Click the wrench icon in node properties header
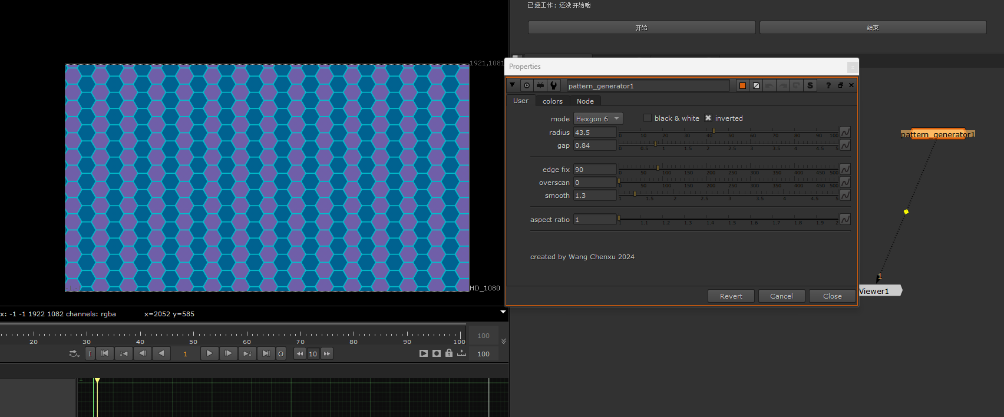1004x417 pixels. pos(554,85)
